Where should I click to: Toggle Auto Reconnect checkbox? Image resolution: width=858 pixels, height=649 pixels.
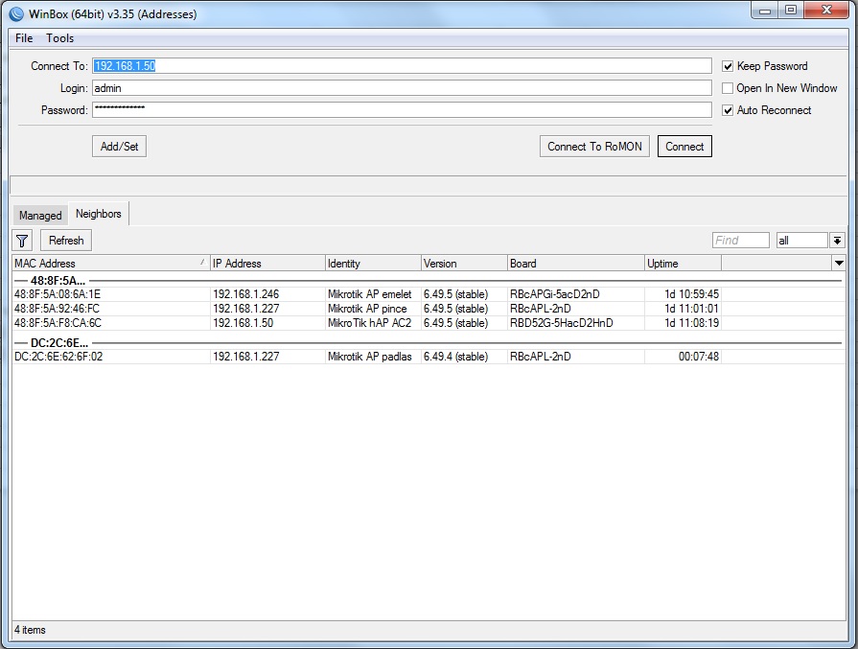728,110
